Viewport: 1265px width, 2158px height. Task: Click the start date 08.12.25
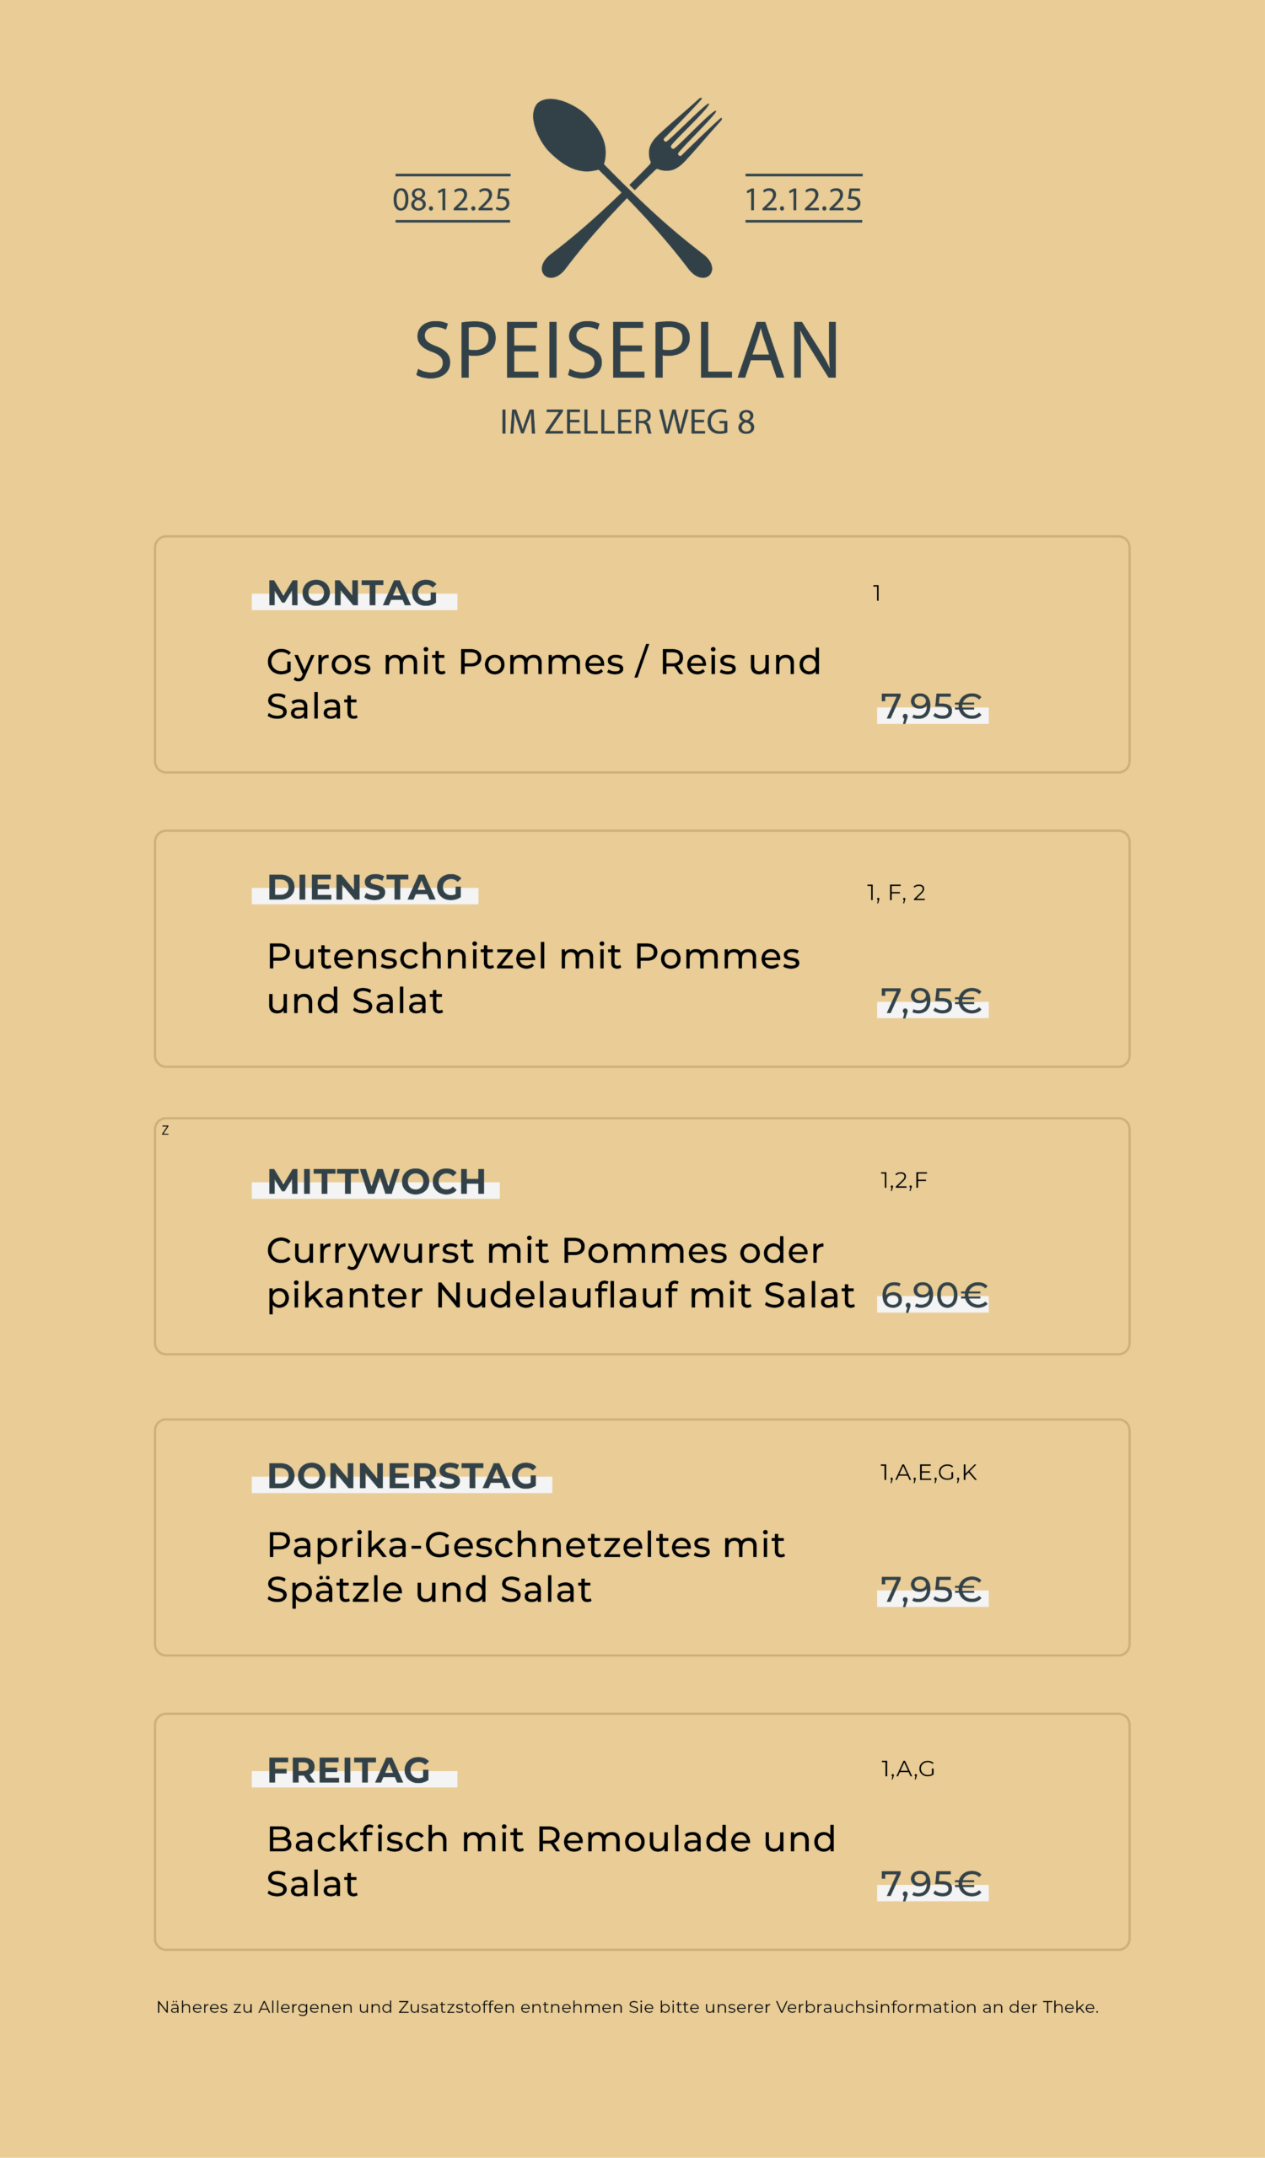[x=451, y=200]
